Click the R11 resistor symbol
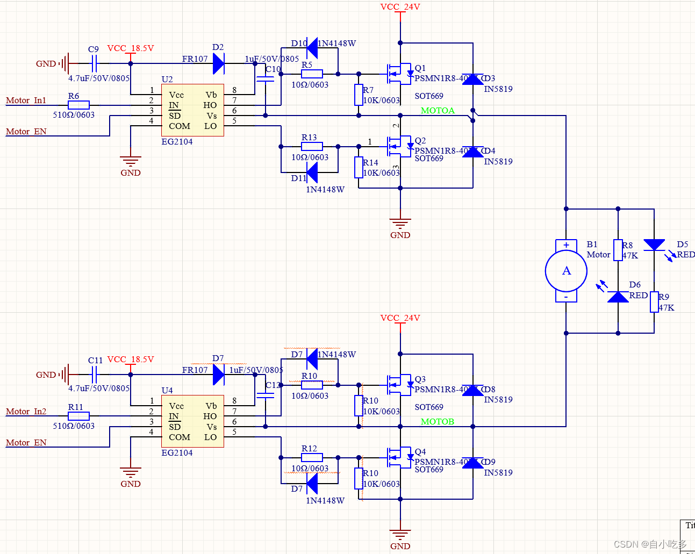Image resolution: width=695 pixels, height=554 pixels. tap(78, 416)
